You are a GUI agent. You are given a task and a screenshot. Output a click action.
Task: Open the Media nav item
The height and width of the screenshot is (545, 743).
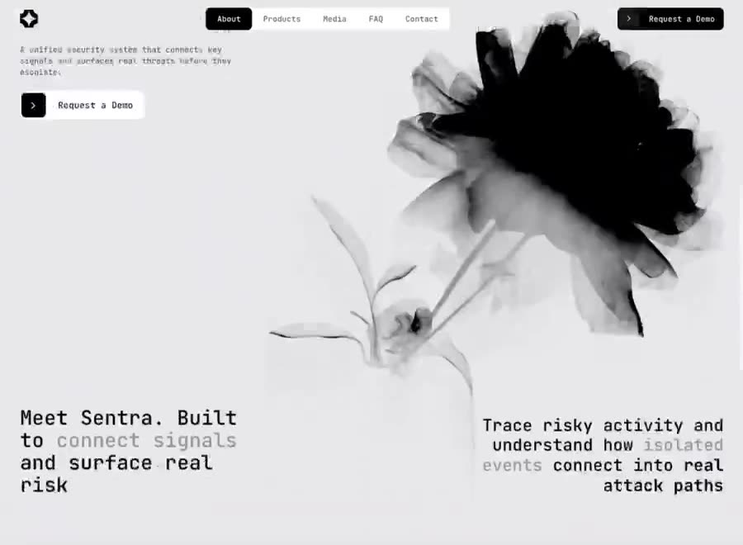[x=334, y=19]
